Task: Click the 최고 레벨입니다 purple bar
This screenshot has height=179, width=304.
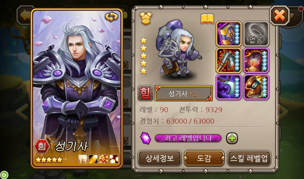Action: (x=188, y=138)
